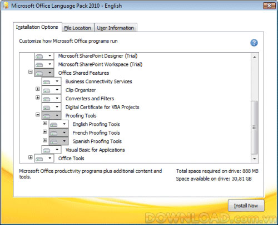Select the English Proofing Tools label
The width and height of the screenshot is (278, 225).
click(x=96, y=124)
